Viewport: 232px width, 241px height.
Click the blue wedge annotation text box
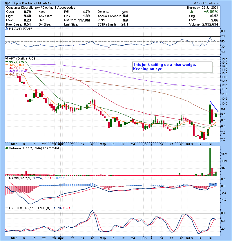point(172,67)
